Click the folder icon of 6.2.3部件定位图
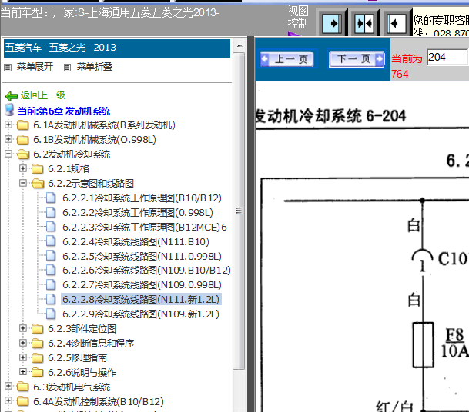The width and height of the screenshot is (469, 412). coord(38,329)
